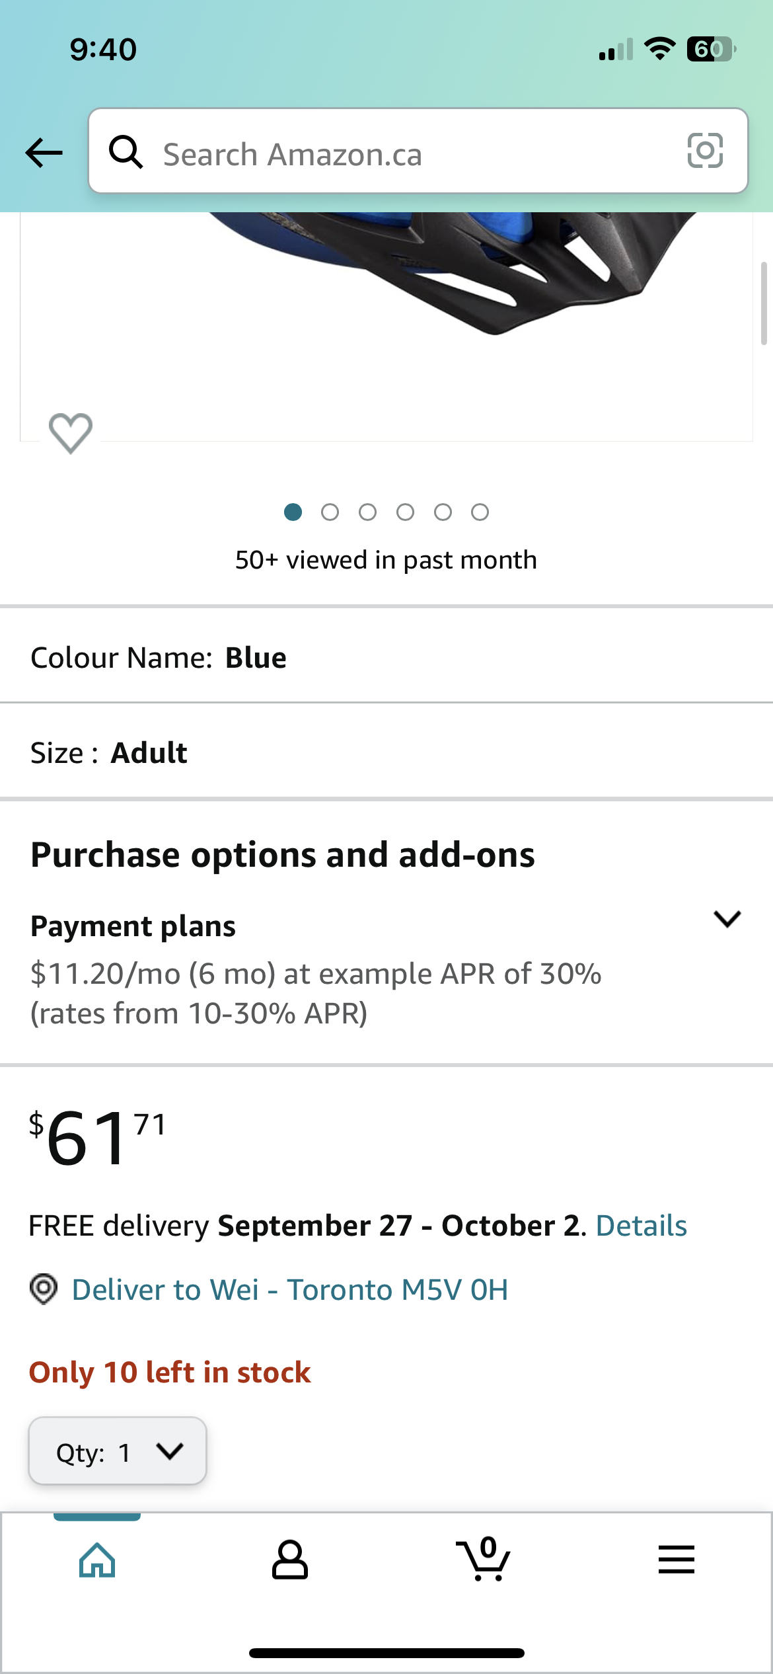
Task: Tap the back arrow icon
Action: pos(44,153)
